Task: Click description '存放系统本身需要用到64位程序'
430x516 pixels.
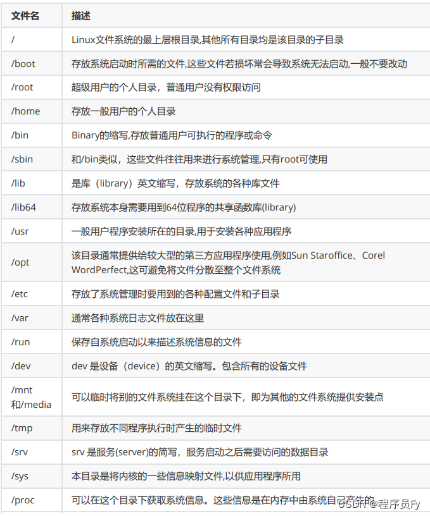Action: 184,207
